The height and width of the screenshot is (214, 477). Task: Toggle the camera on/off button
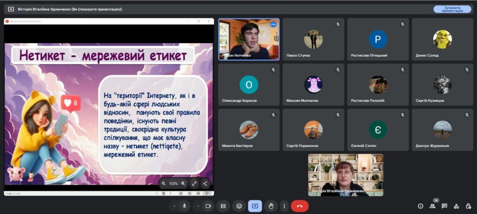point(208,206)
